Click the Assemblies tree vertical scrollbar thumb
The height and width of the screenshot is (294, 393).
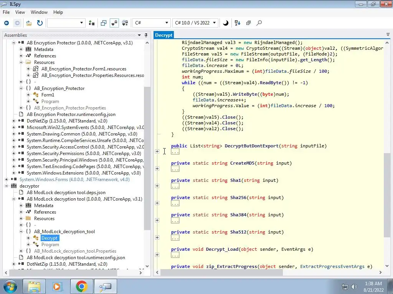[147, 158]
